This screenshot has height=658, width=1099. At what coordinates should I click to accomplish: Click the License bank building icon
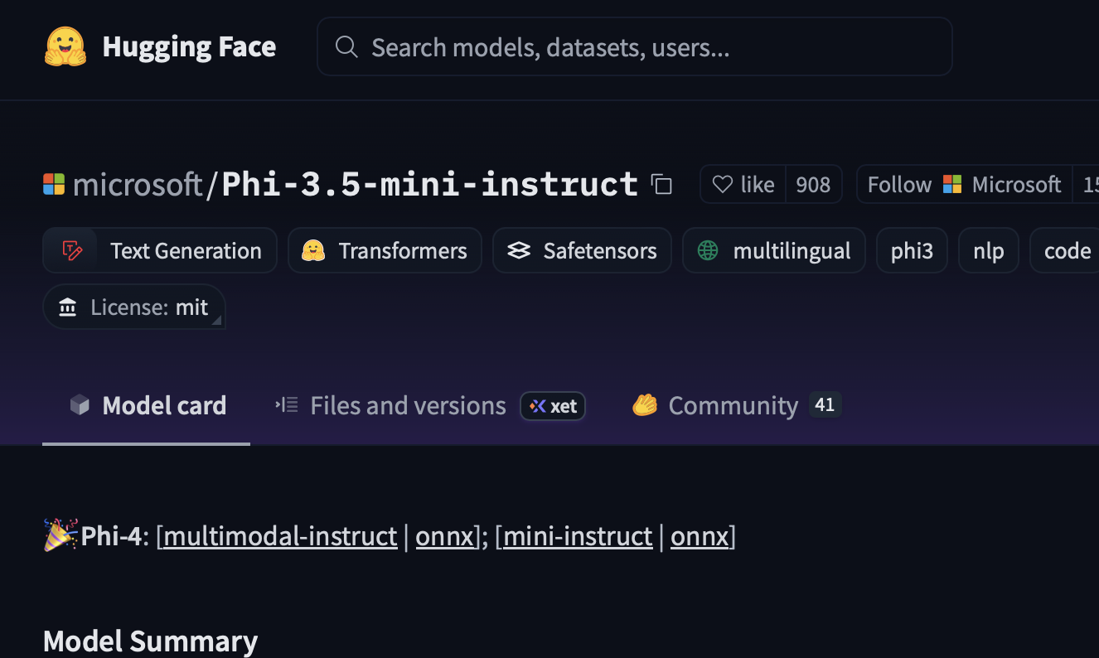coord(68,307)
